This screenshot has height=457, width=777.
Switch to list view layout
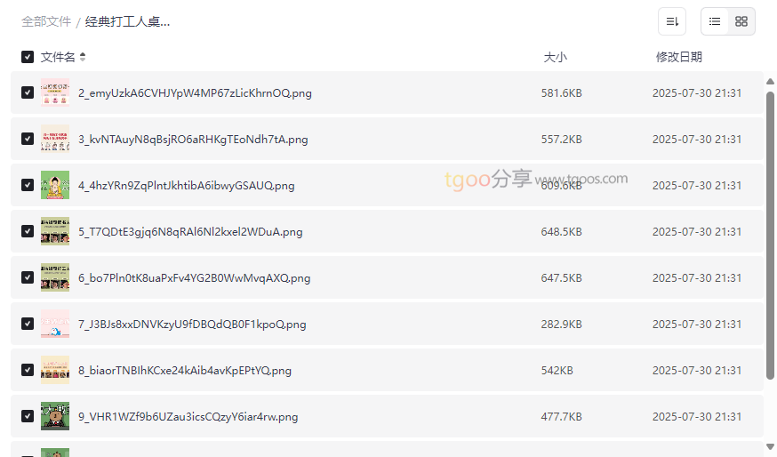[715, 21]
